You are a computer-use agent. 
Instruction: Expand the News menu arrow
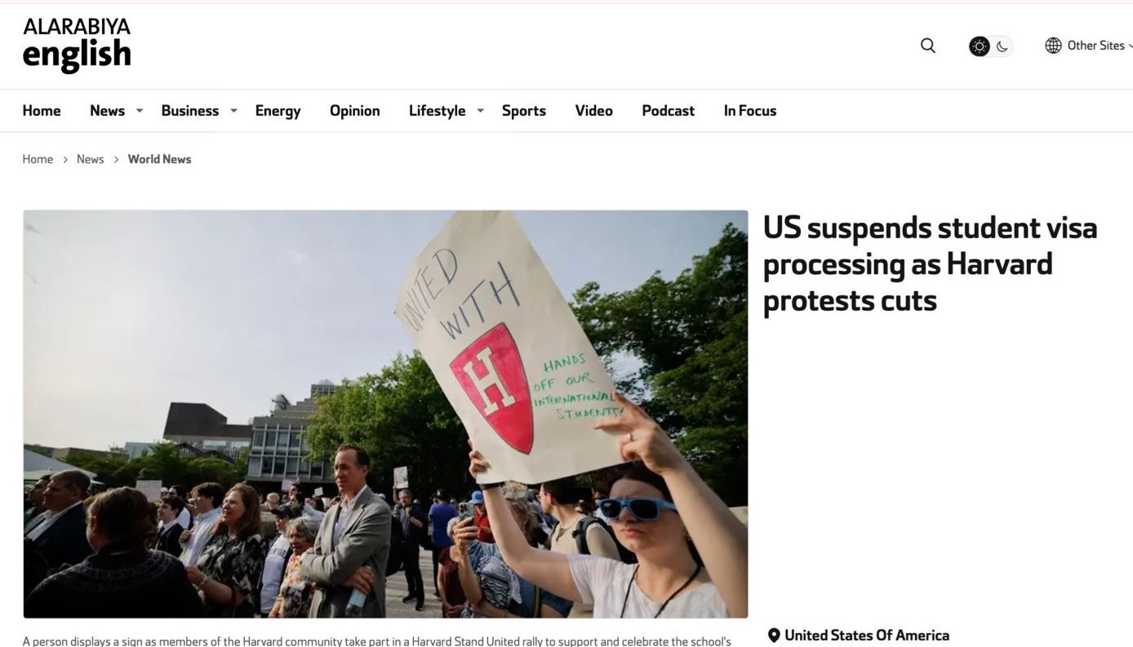coord(140,110)
